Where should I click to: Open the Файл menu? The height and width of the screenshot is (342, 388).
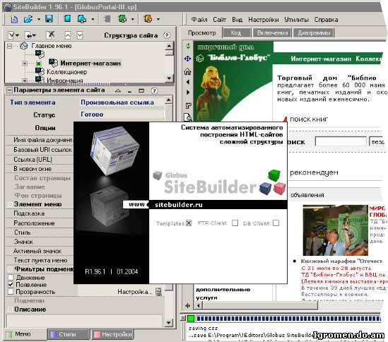(199, 20)
